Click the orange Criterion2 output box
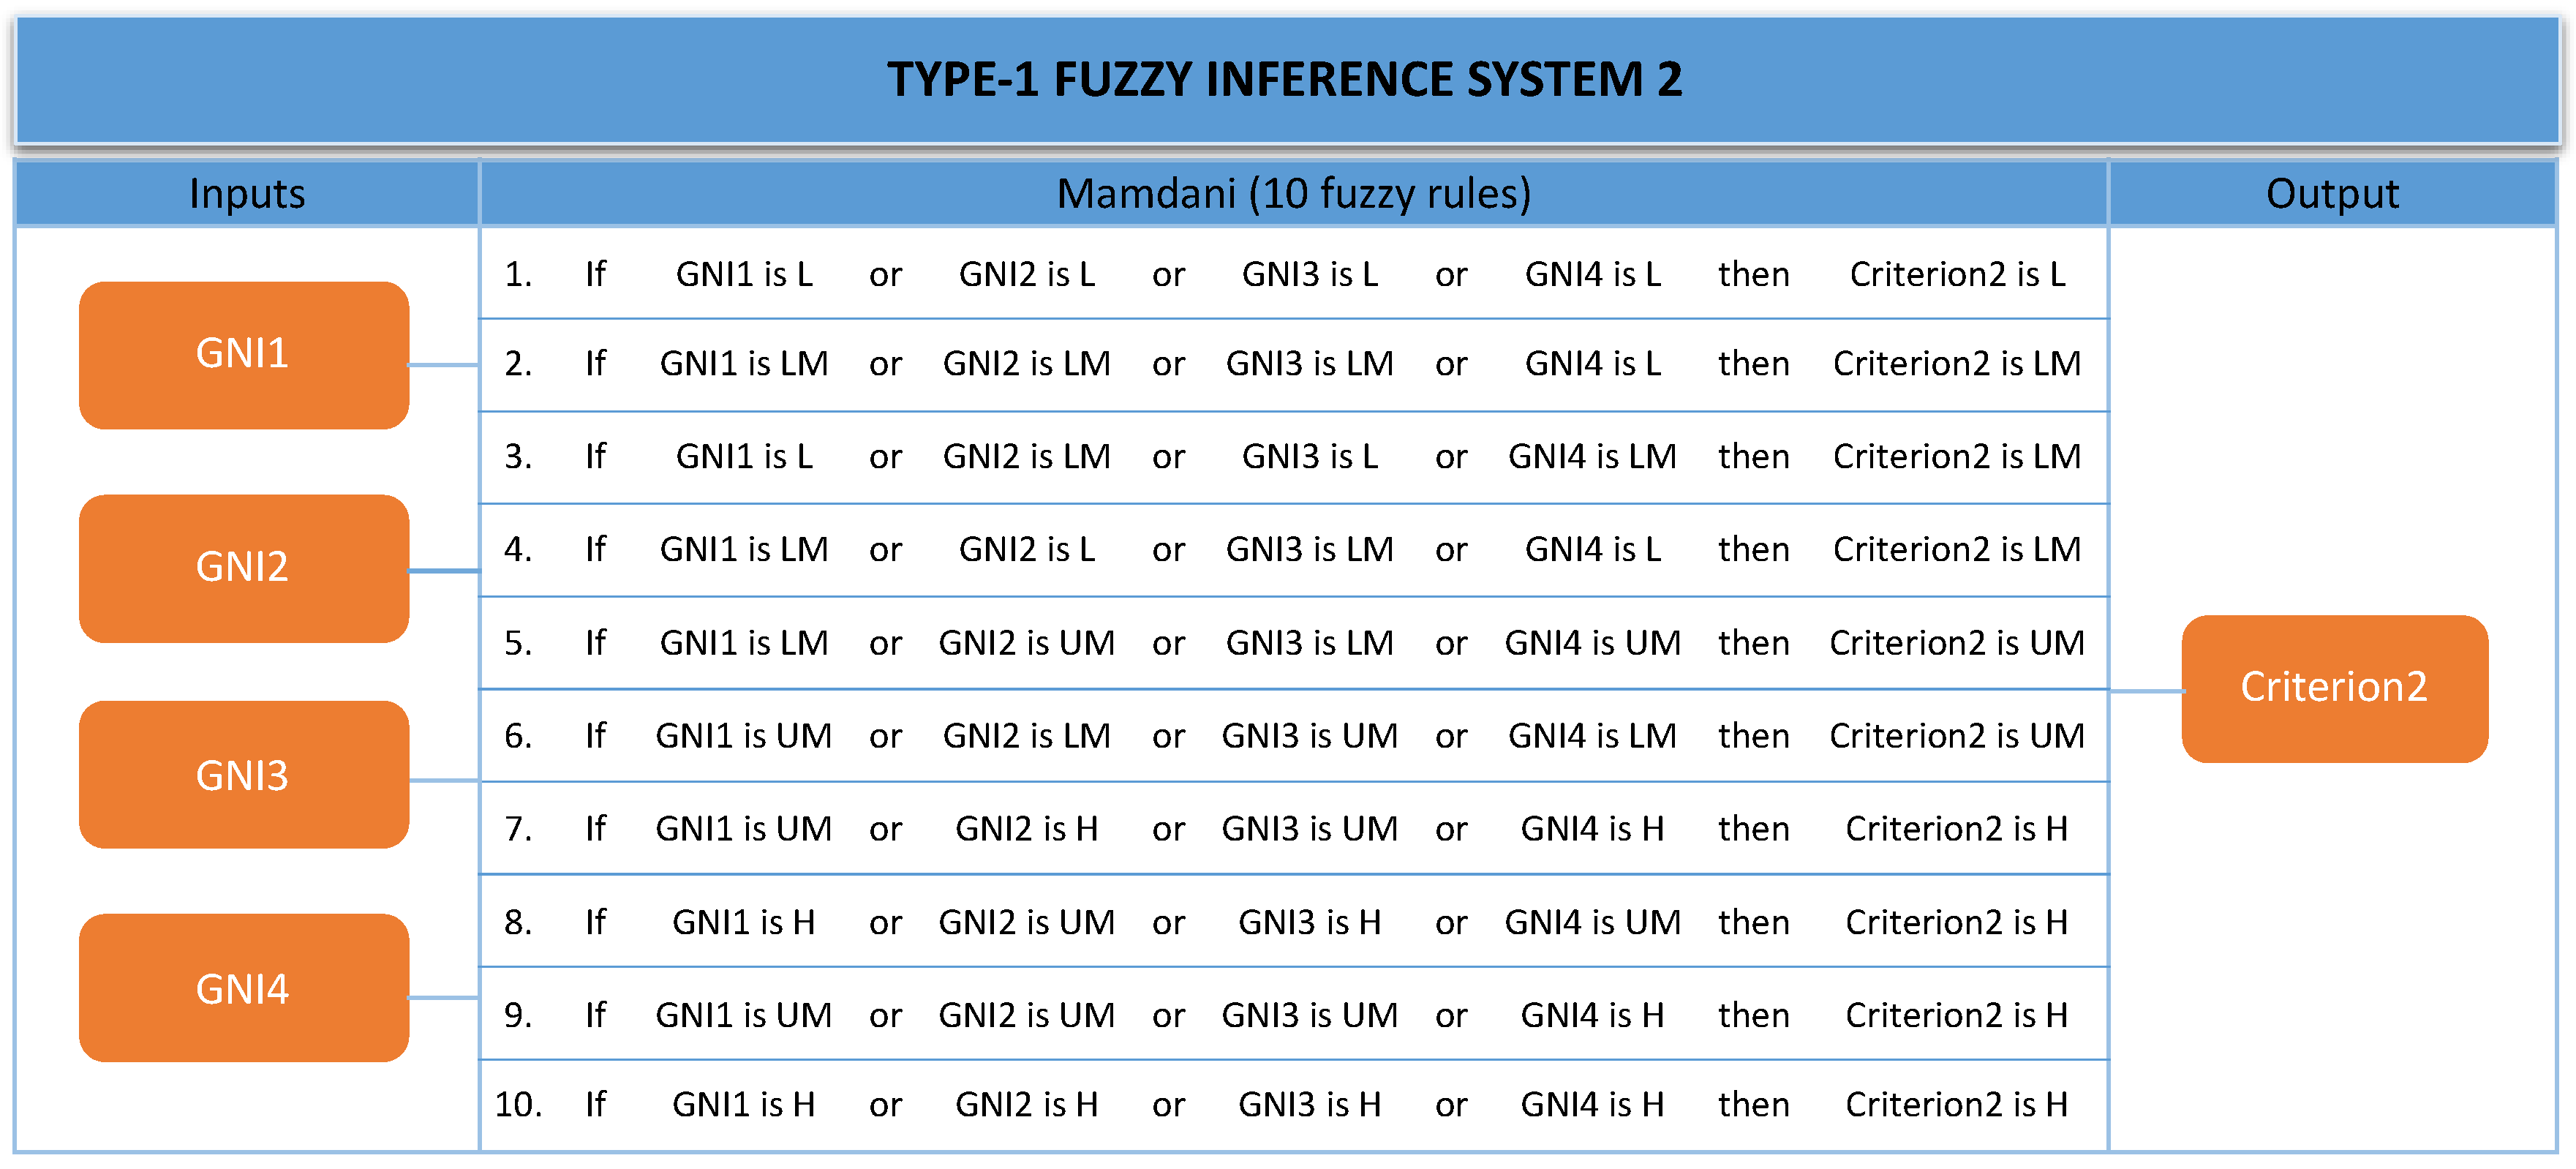Screen dimensions: 2576x1169 pyautogui.click(x=2333, y=687)
